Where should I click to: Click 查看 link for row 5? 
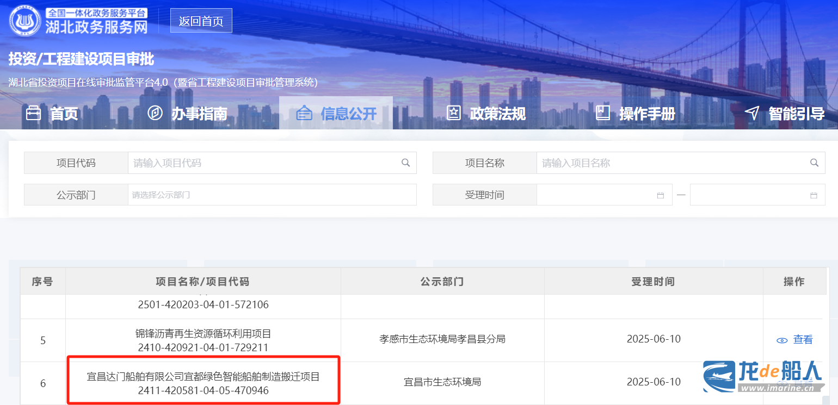[x=803, y=340]
